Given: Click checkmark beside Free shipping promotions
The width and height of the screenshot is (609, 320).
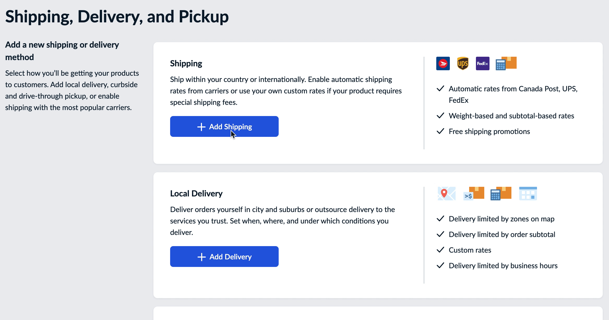Looking at the screenshot, I should (x=440, y=131).
